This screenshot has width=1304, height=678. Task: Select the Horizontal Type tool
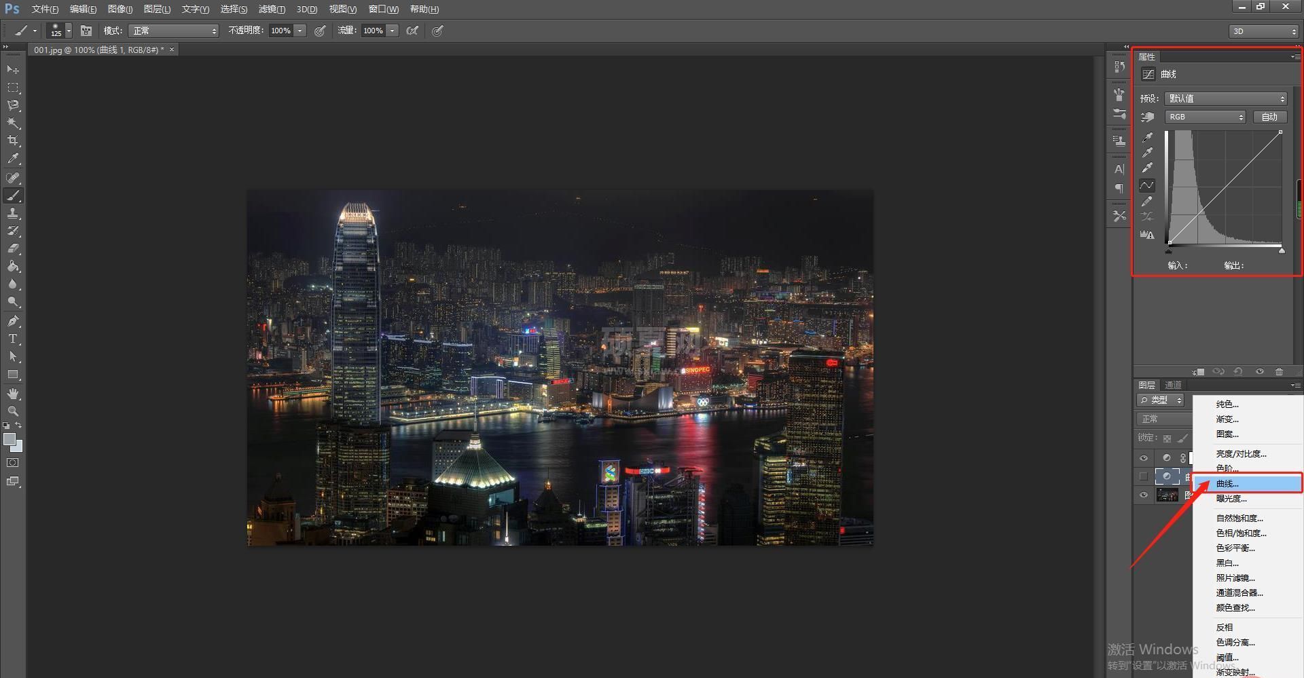13,339
